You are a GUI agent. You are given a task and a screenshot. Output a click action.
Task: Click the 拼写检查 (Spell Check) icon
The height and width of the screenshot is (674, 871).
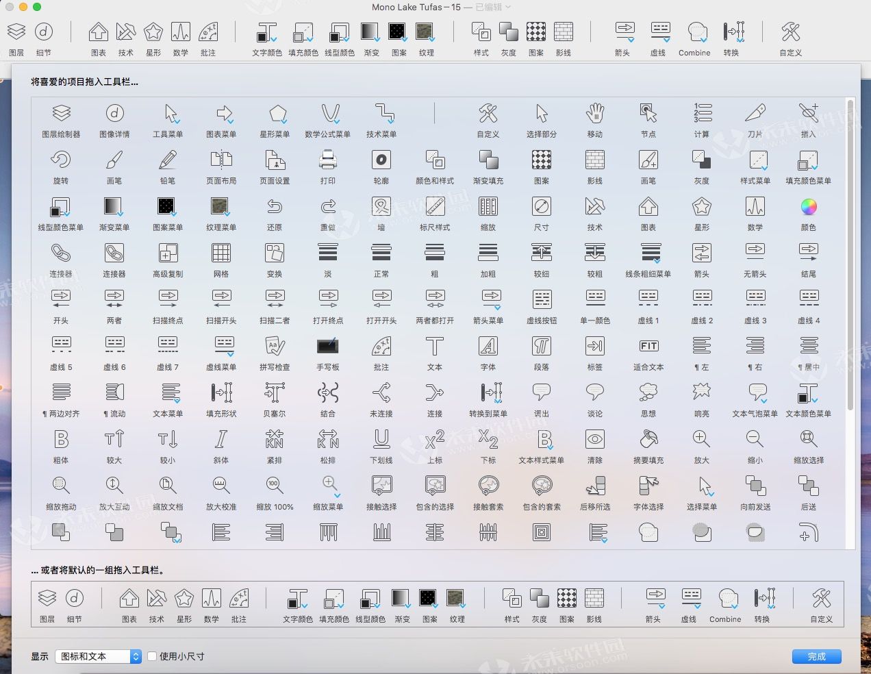275,346
